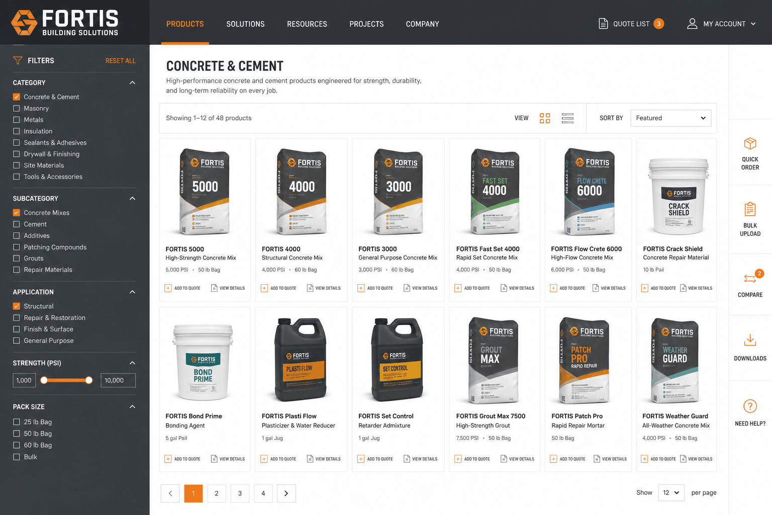The image size is (772, 515).
Task: Click Reset All filters link
Action: pos(121,61)
